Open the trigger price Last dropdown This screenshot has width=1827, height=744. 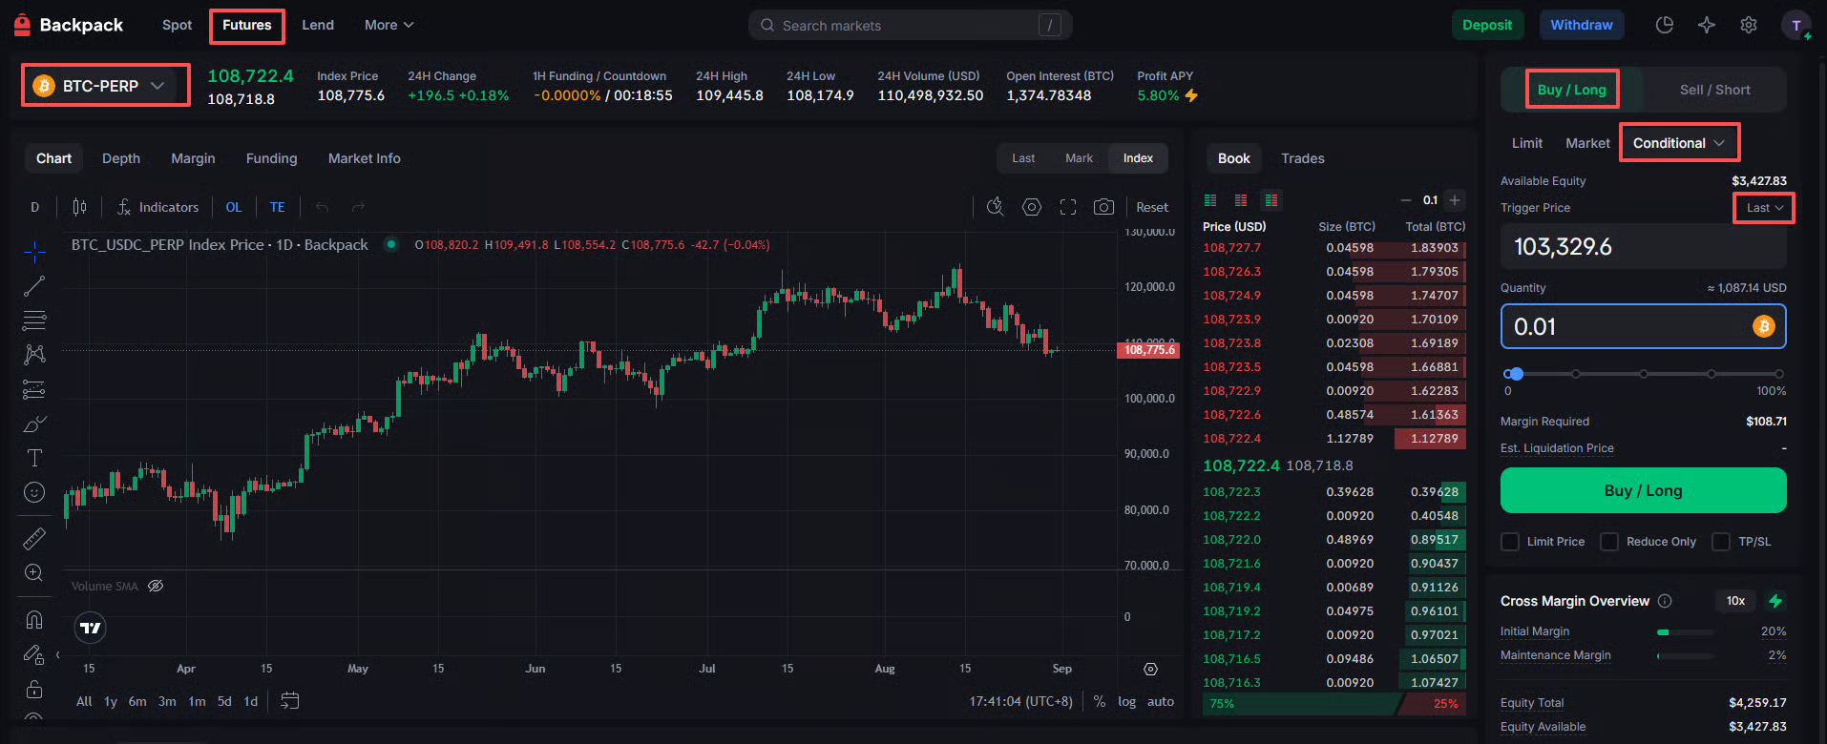coord(1764,208)
